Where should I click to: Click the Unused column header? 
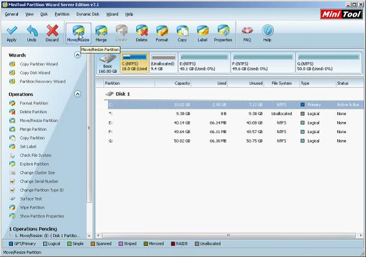[246, 83]
